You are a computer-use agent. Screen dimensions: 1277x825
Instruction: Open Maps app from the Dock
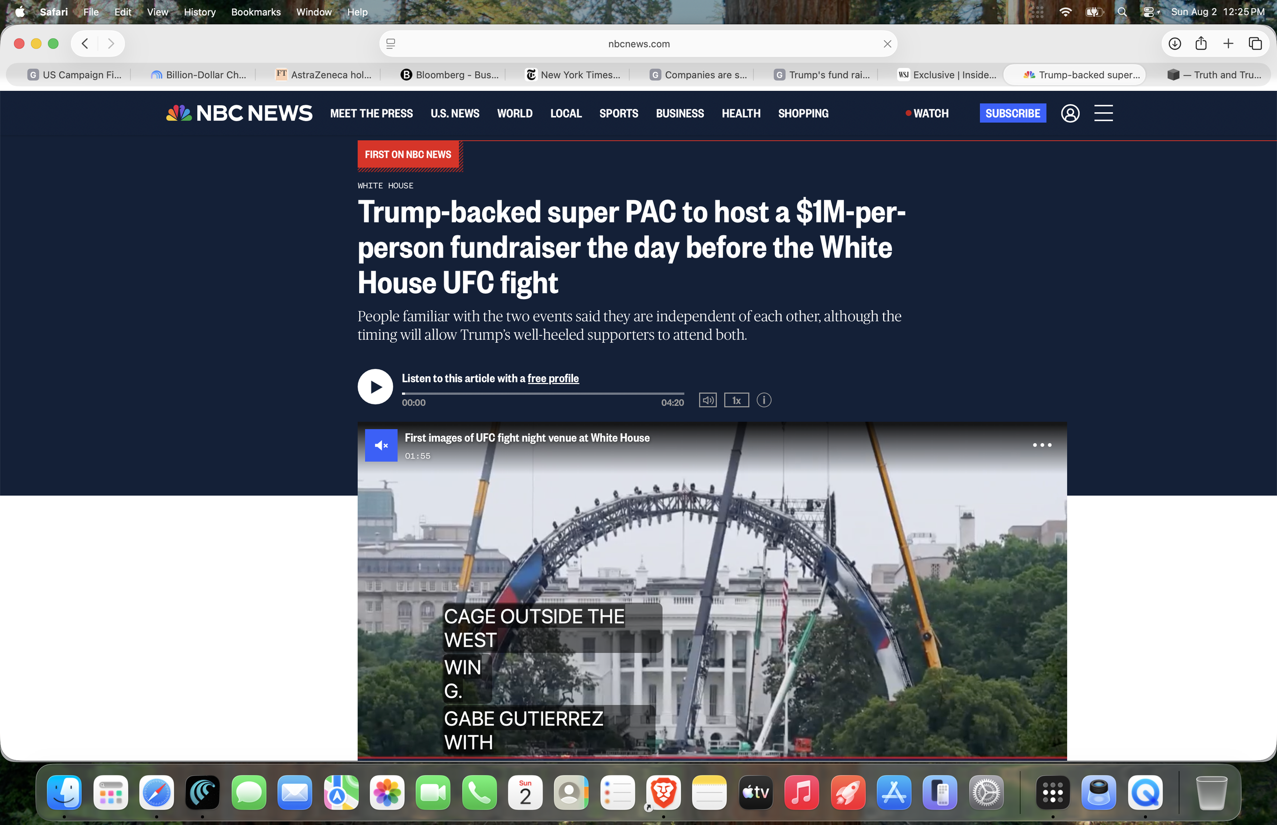point(341,792)
